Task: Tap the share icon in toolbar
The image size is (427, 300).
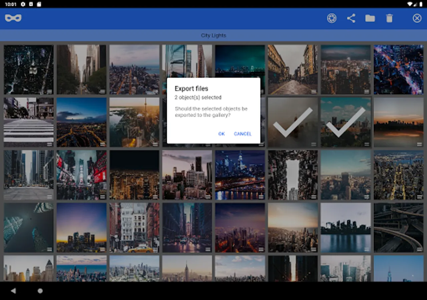Action: coord(351,18)
